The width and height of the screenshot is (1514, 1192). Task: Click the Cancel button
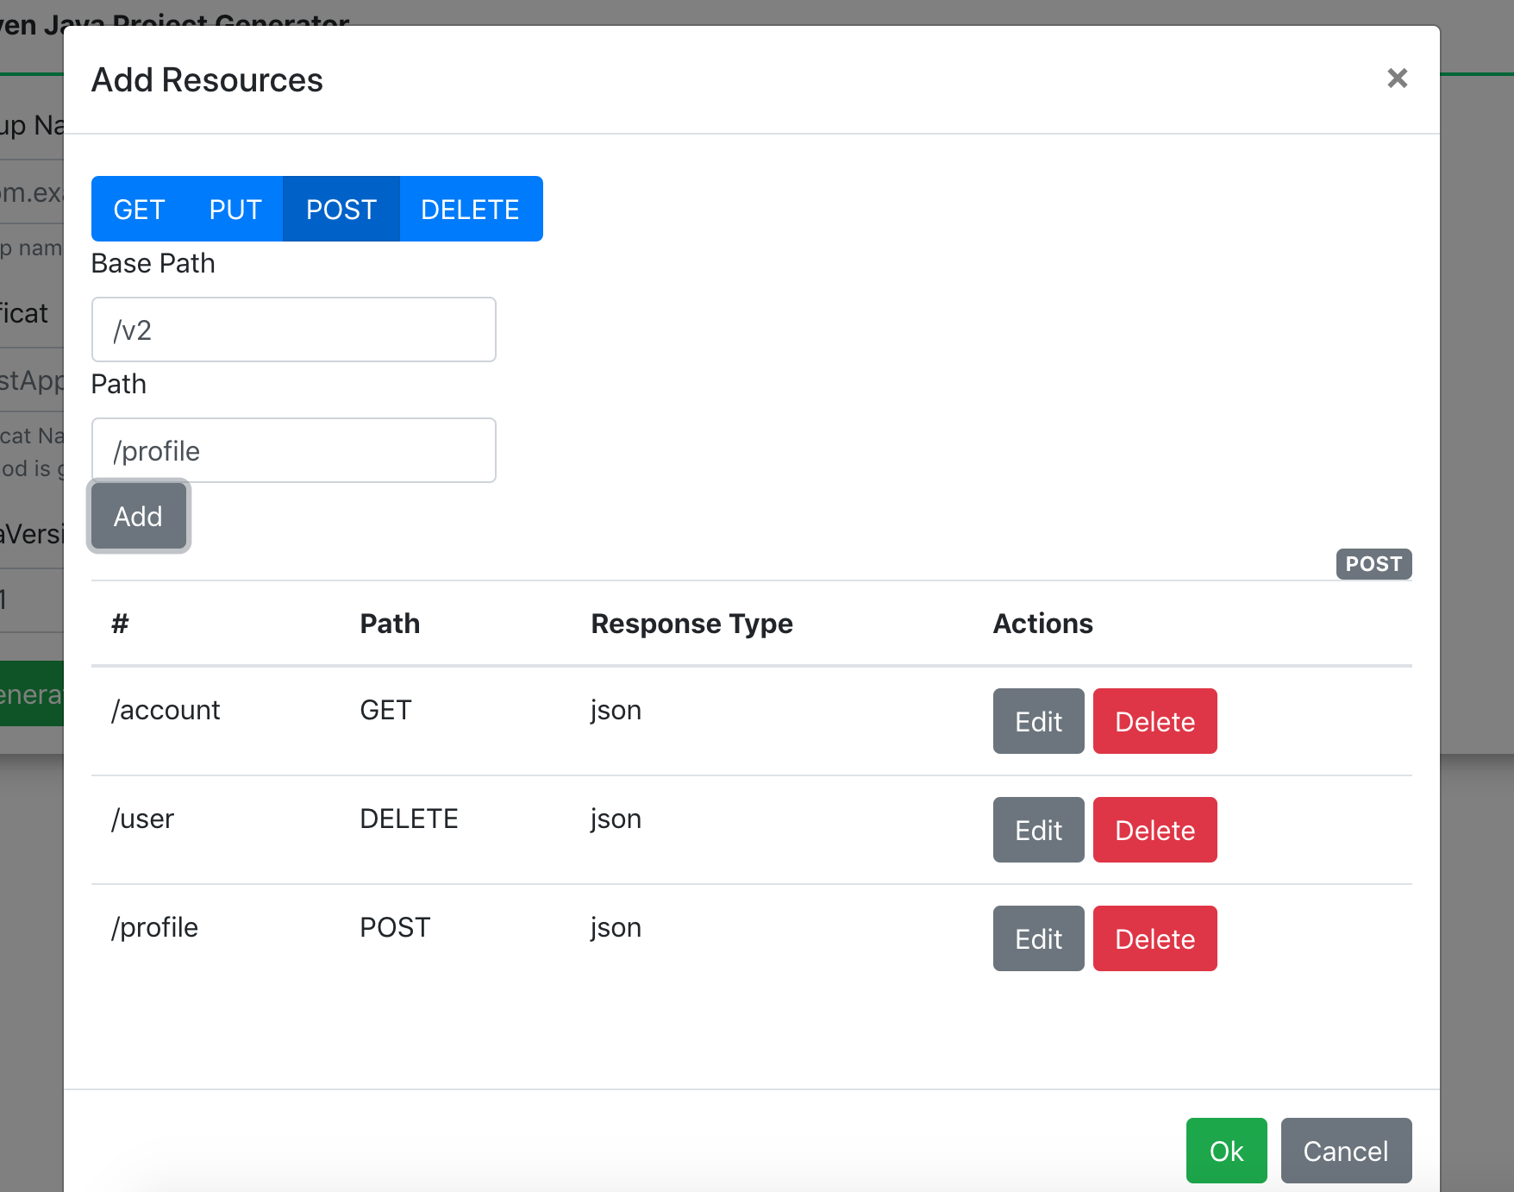coord(1346,1151)
